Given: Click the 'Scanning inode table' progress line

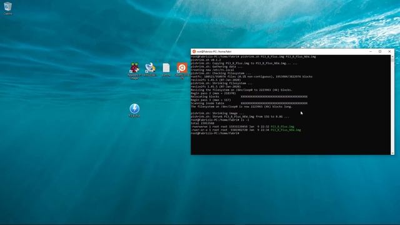Looking at the screenshot, I should click(x=249, y=103).
